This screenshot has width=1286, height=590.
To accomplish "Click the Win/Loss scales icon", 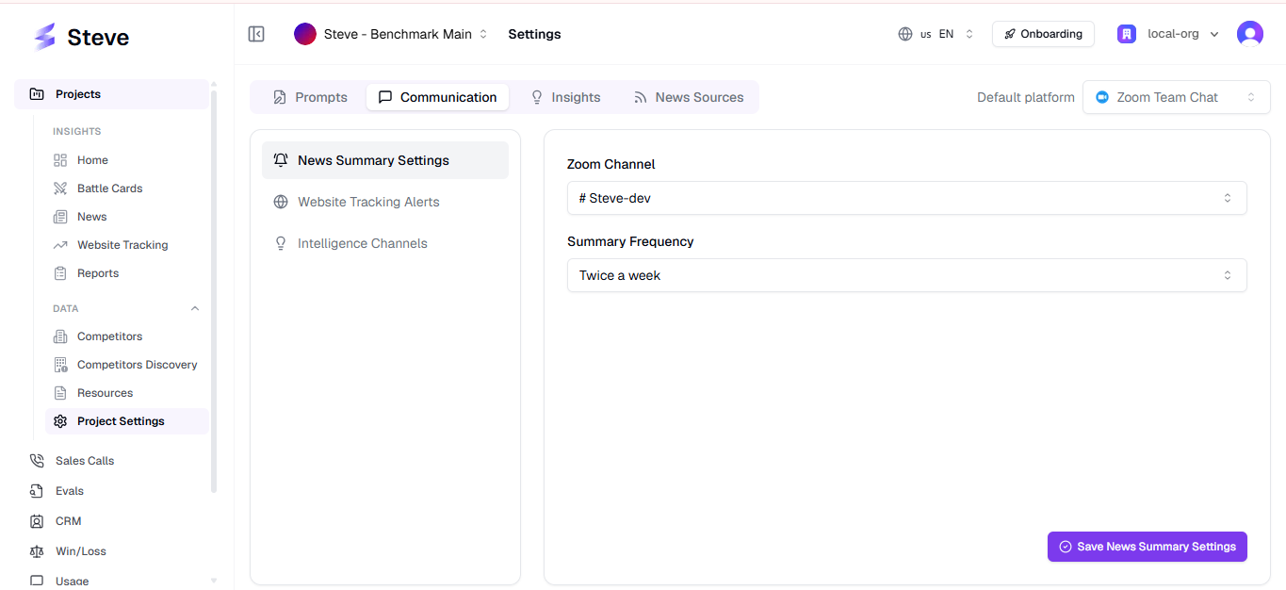I will (x=37, y=551).
